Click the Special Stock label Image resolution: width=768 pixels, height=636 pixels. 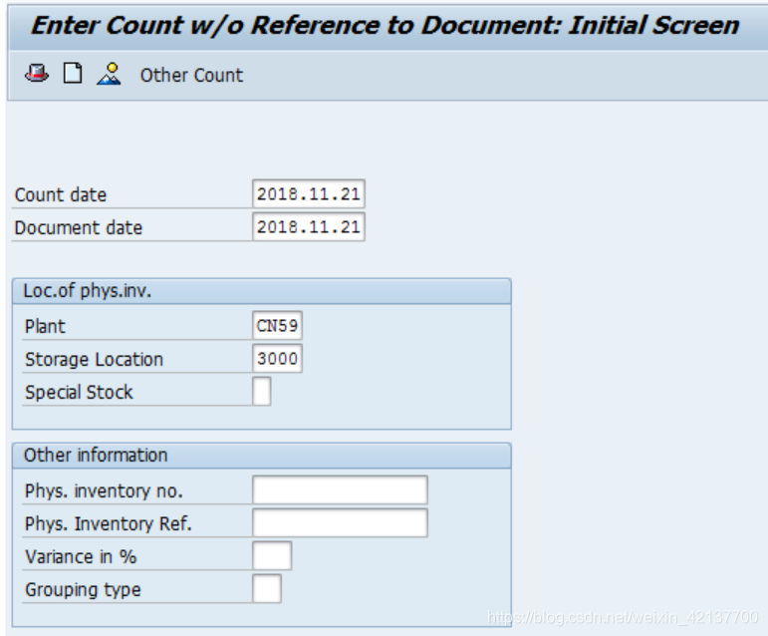pos(79,393)
